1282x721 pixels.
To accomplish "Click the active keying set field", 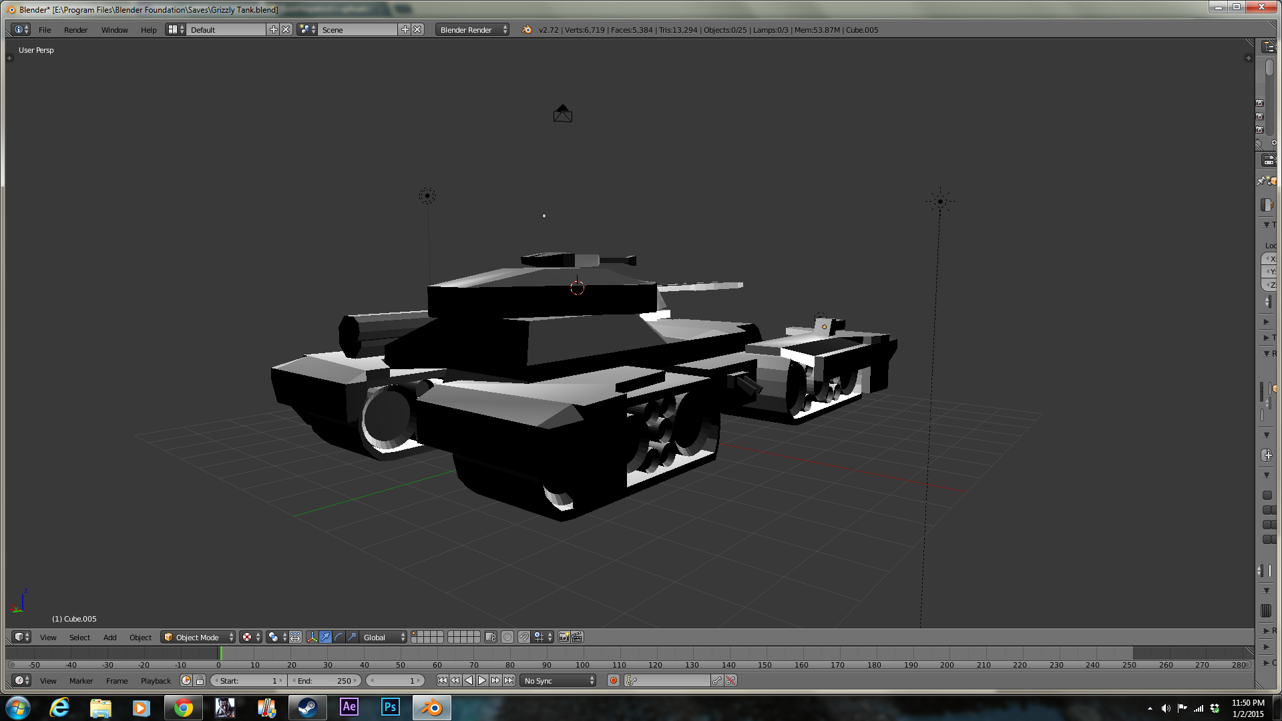I will pyautogui.click(x=667, y=681).
